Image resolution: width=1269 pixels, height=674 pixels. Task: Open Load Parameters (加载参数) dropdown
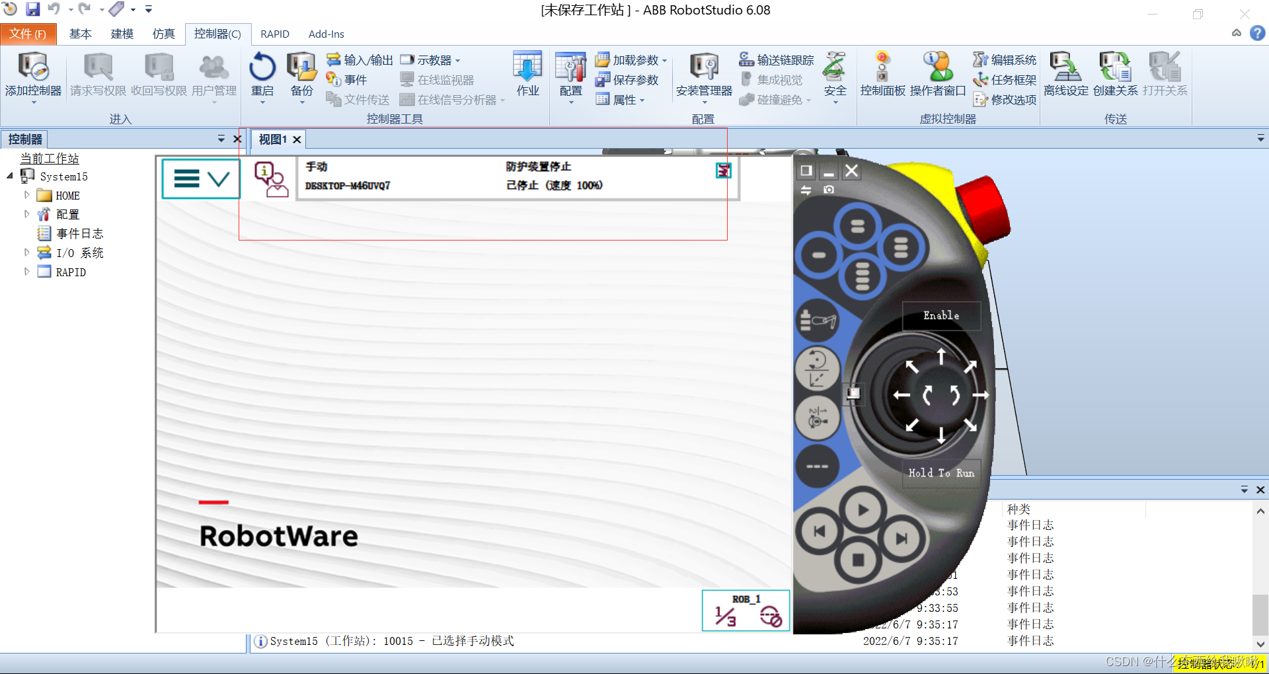coord(631,60)
